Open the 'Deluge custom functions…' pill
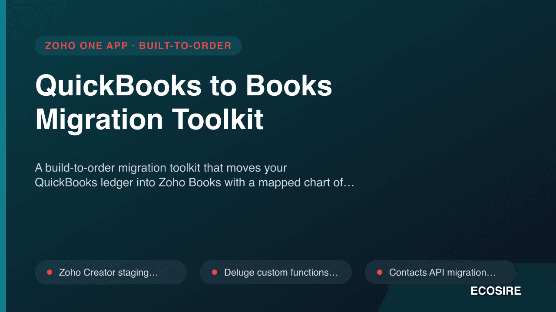The height and width of the screenshot is (312, 556). [x=276, y=272]
